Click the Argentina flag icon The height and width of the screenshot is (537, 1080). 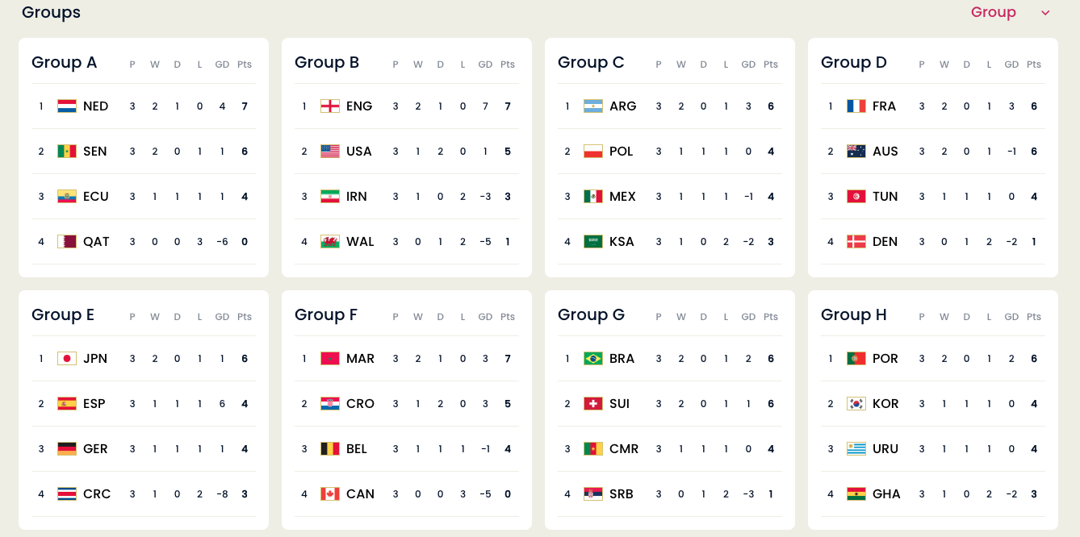pyautogui.click(x=593, y=106)
